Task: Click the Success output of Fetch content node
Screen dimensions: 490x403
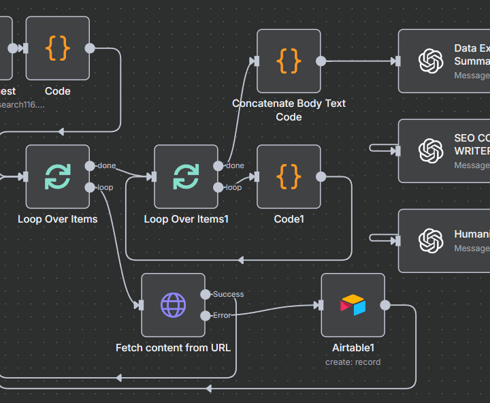Action: tap(206, 294)
